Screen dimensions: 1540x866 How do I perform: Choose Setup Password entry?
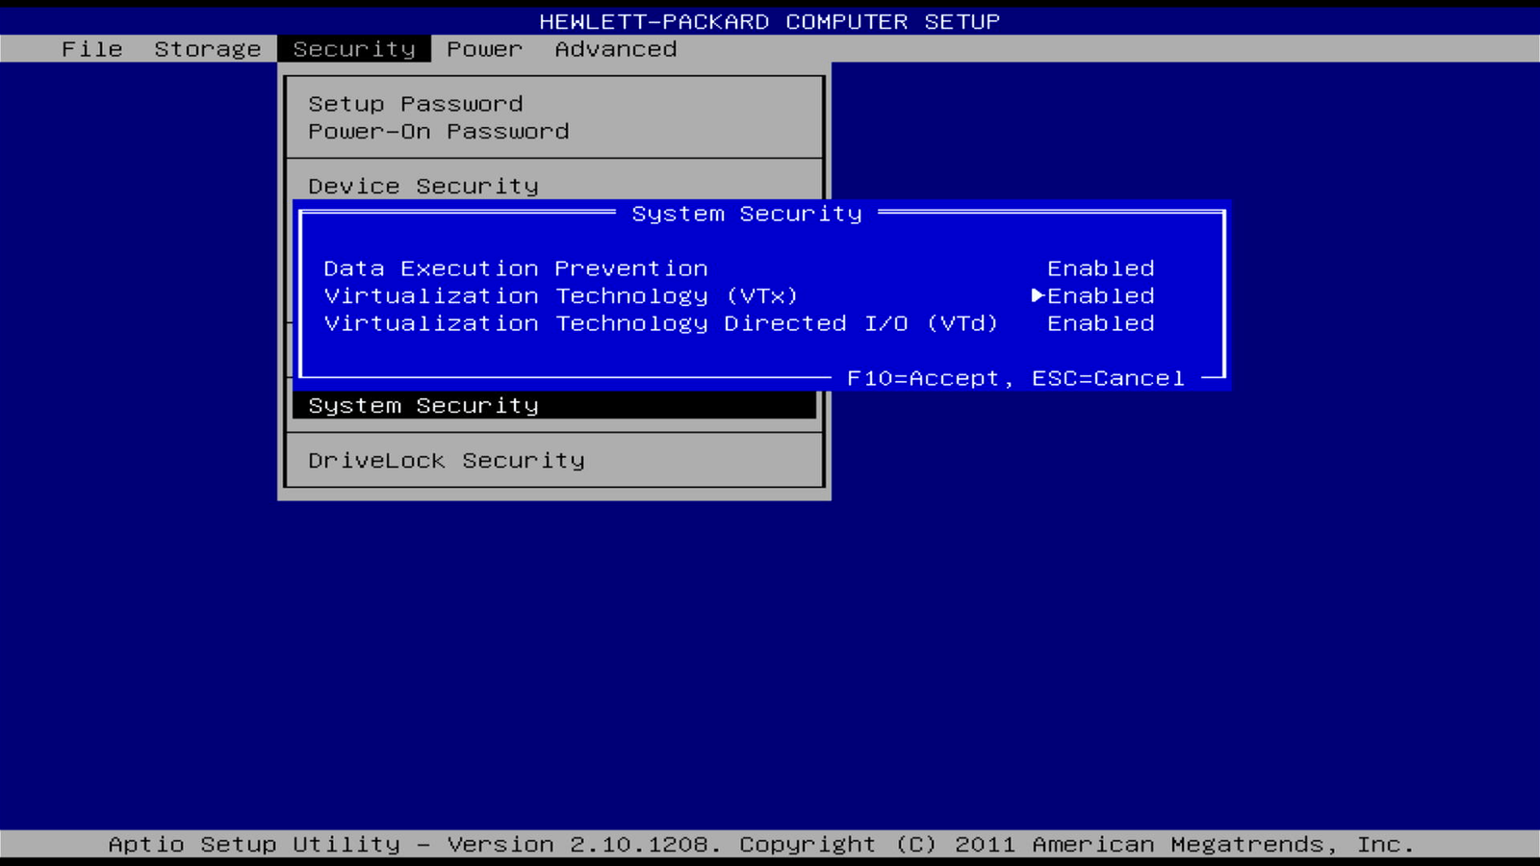pyautogui.click(x=415, y=104)
